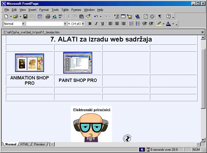Open the File menu

tap(7, 10)
